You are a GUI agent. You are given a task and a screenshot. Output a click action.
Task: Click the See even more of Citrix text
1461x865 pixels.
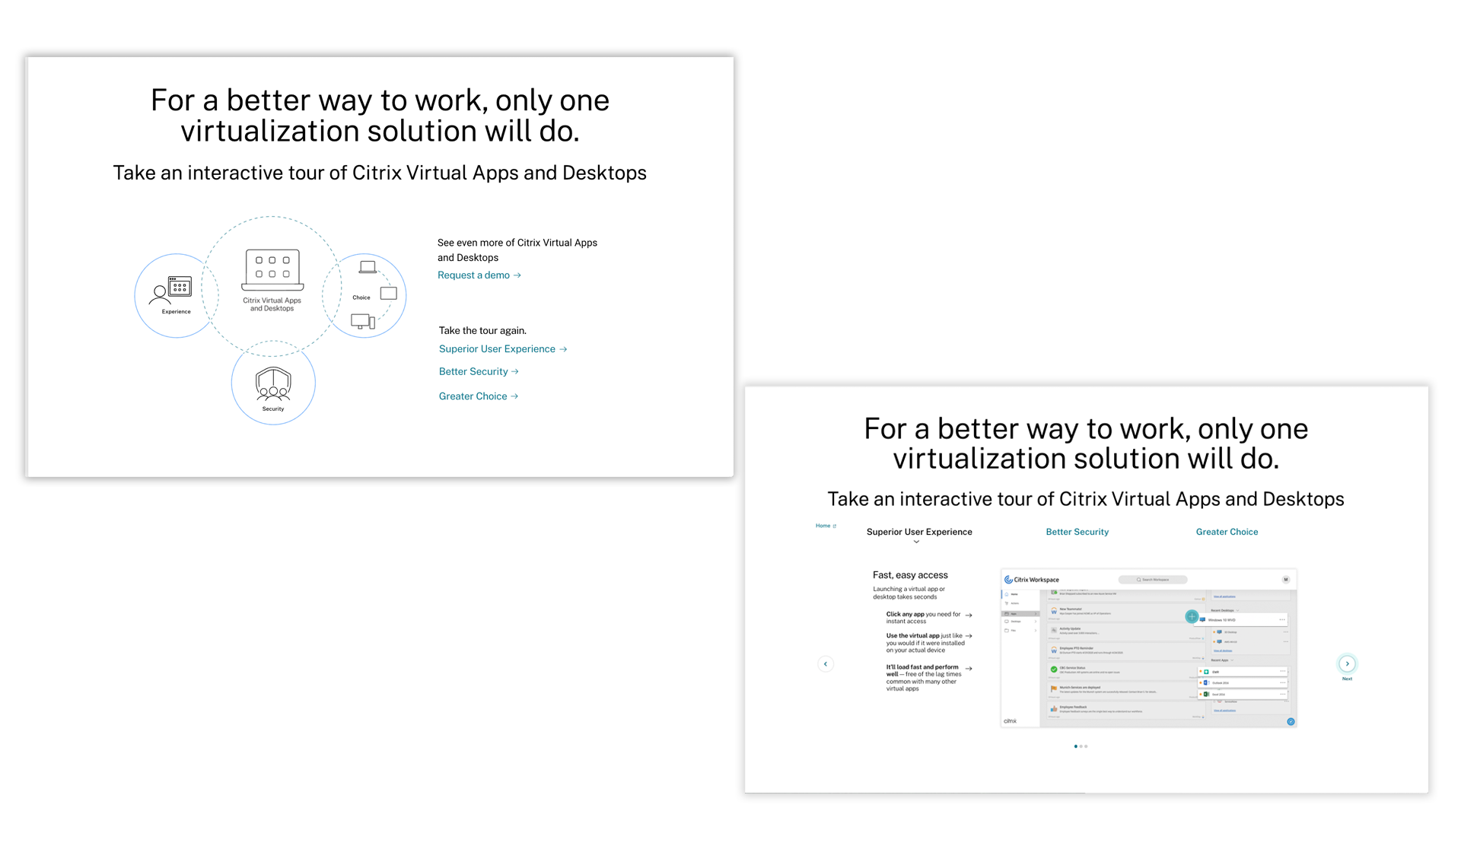[517, 250]
